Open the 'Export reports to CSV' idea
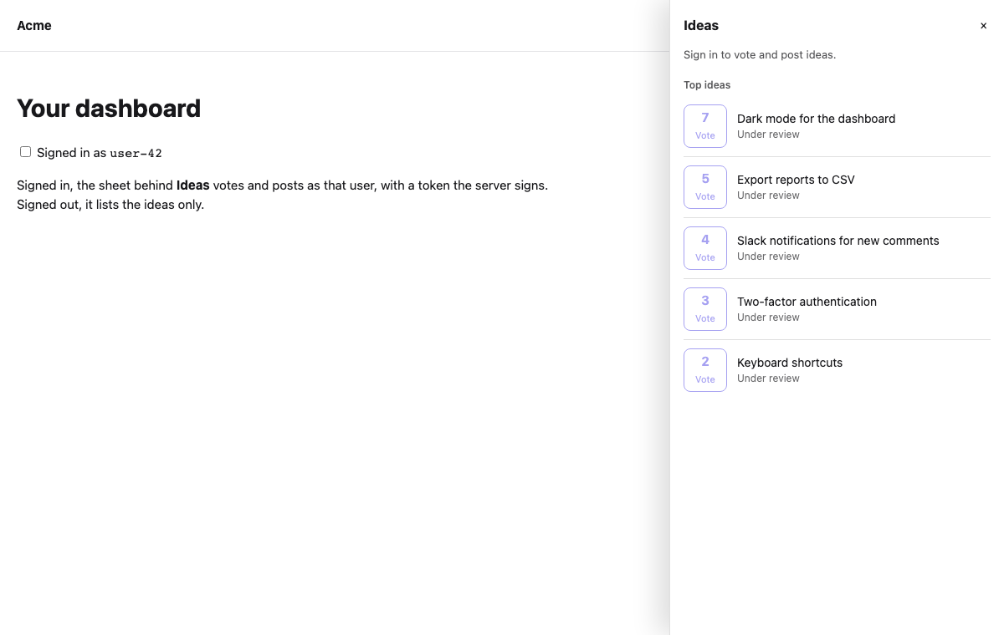1004x635 pixels. click(x=796, y=180)
